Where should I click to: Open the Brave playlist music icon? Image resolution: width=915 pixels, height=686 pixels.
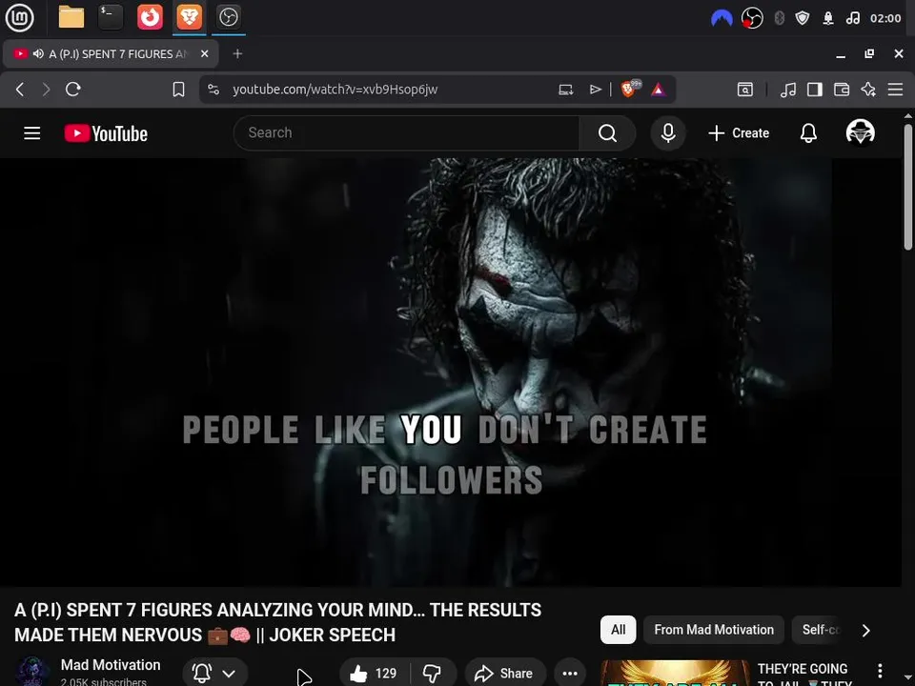click(788, 90)
